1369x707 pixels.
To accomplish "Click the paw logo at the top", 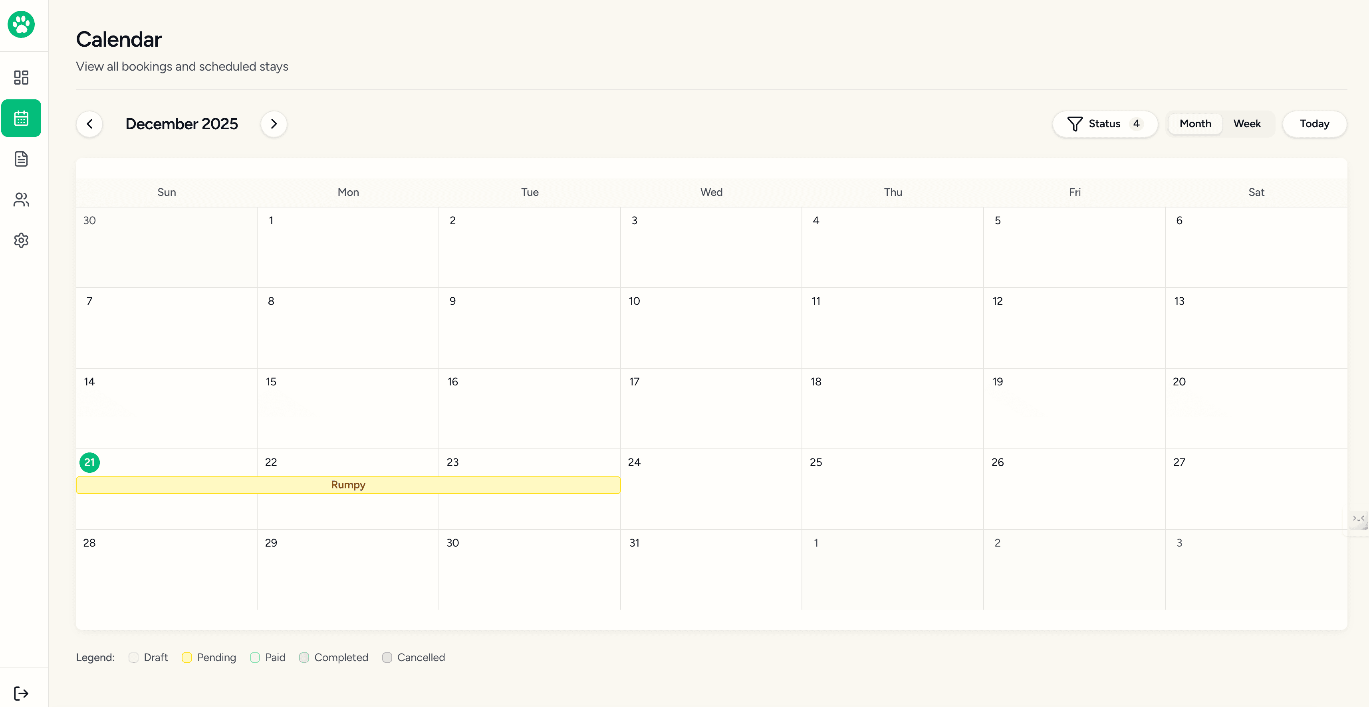I will (21, 24).
